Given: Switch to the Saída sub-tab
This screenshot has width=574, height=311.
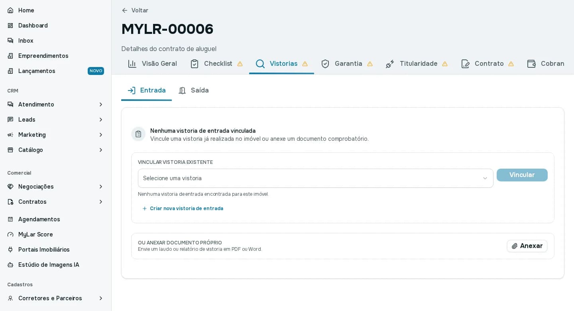Looking at the screenshot, I should click(194, 91).
